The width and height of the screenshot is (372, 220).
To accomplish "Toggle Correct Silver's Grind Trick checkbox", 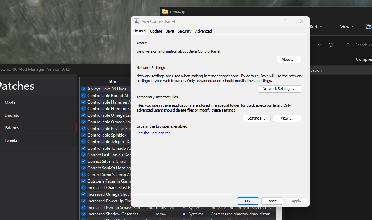I will point(84,161).
